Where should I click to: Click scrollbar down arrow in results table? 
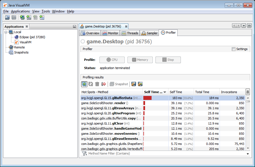pyautogui.click(x=248, y=148)
